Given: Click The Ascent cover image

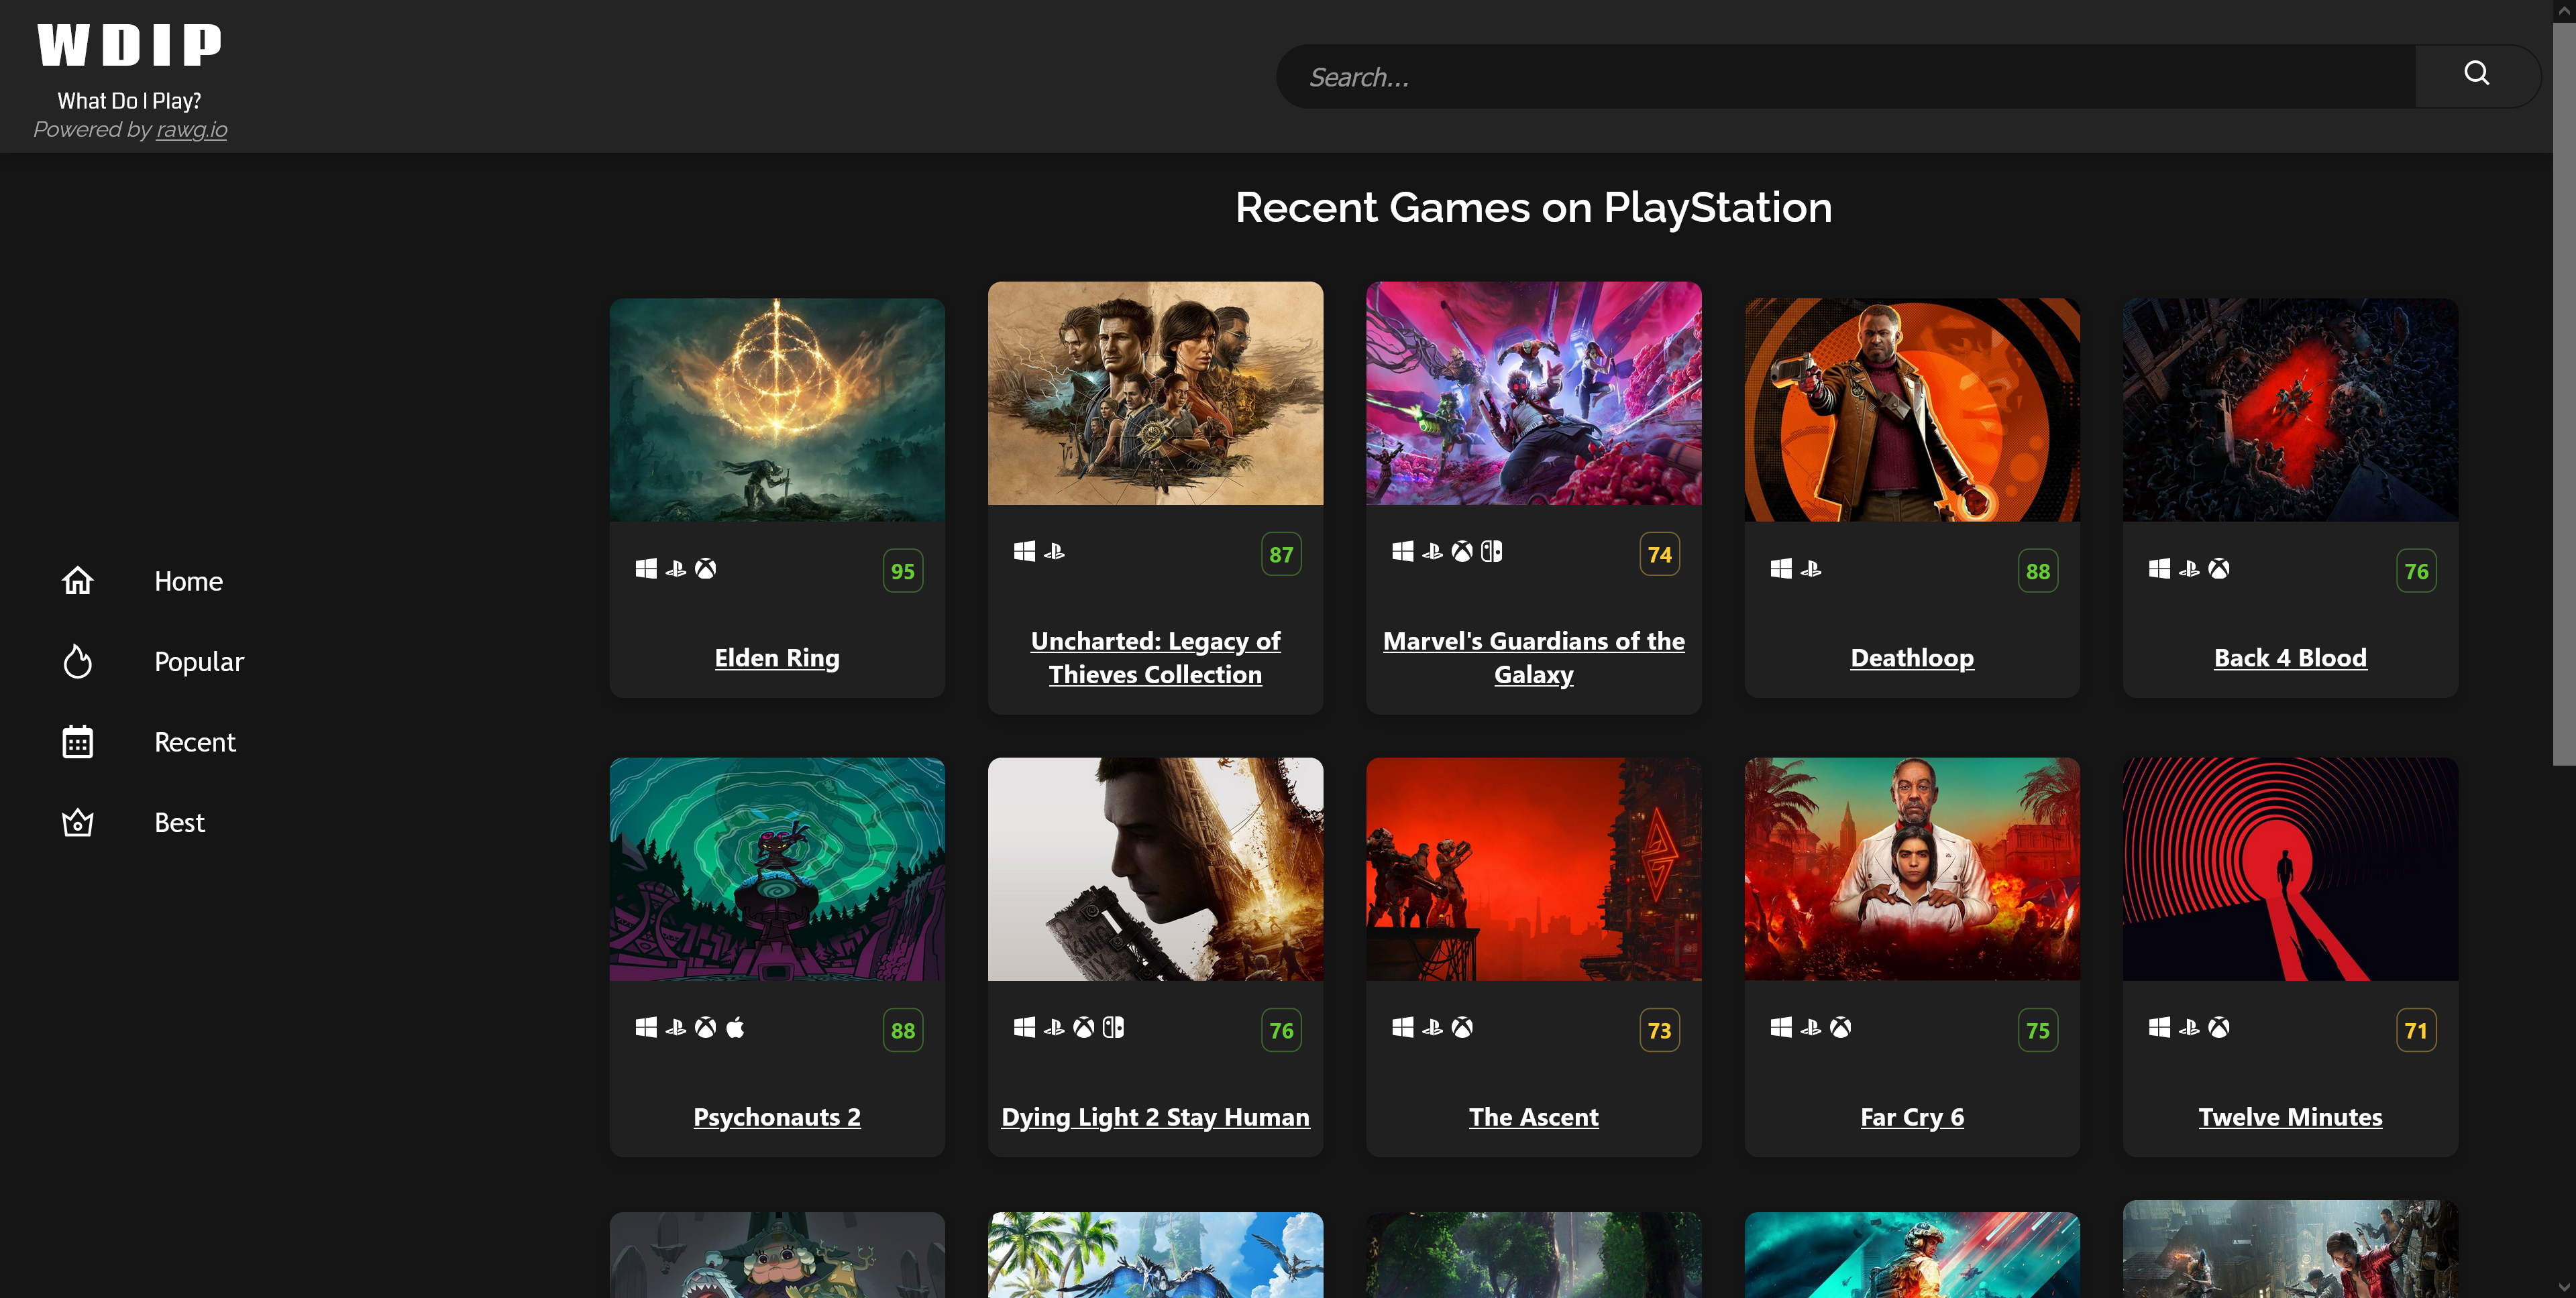Looking at the screenshot, I should point(1533,868).
